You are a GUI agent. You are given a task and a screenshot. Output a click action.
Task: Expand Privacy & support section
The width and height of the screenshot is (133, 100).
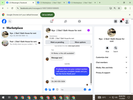(x=111, y=73)
